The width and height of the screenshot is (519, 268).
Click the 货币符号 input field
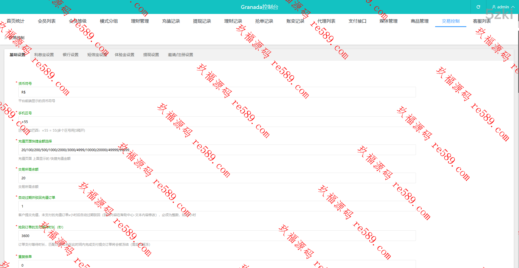217,92
